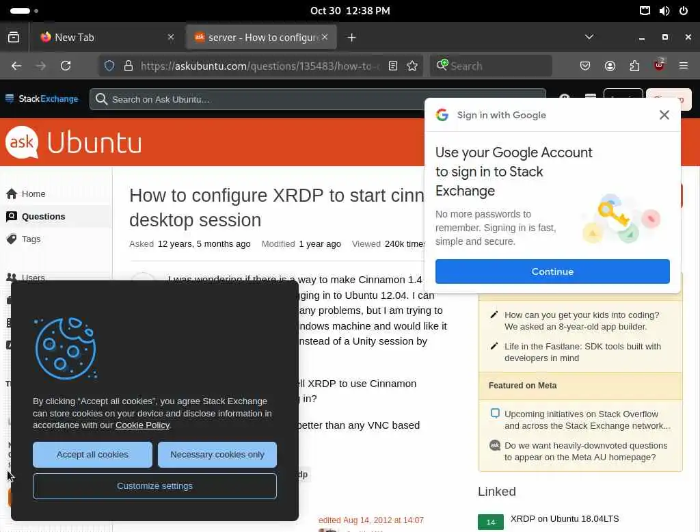This screenshot has height=532, width=700.
Task: Click the Accept all cookies button
Action: (x=92, y=455)
